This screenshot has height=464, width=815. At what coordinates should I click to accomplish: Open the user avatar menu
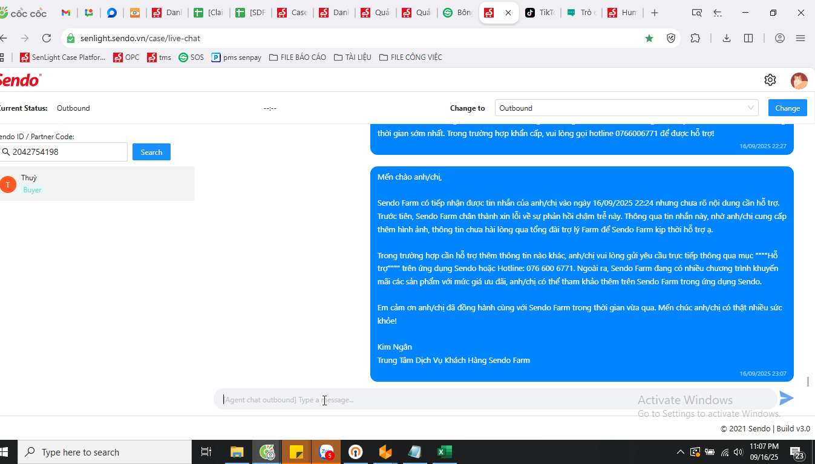tap(799, 80)
